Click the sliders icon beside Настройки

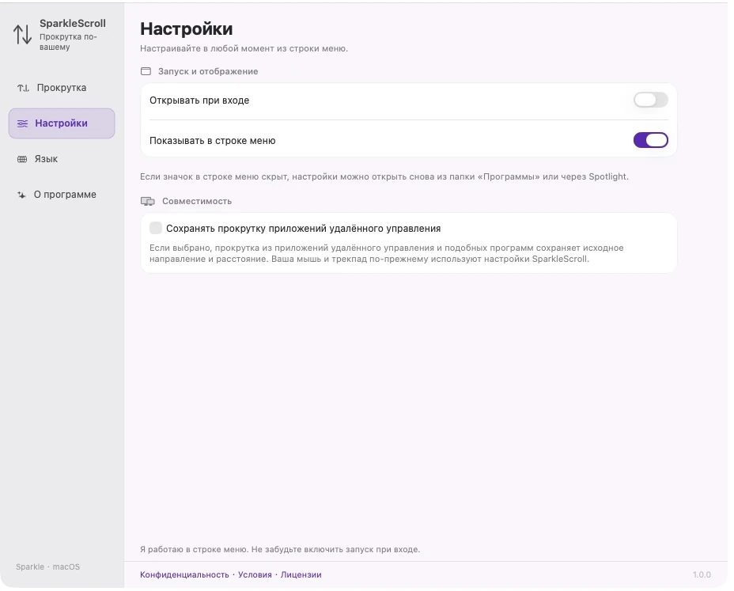pyautogui.click(x=22, y=123)
